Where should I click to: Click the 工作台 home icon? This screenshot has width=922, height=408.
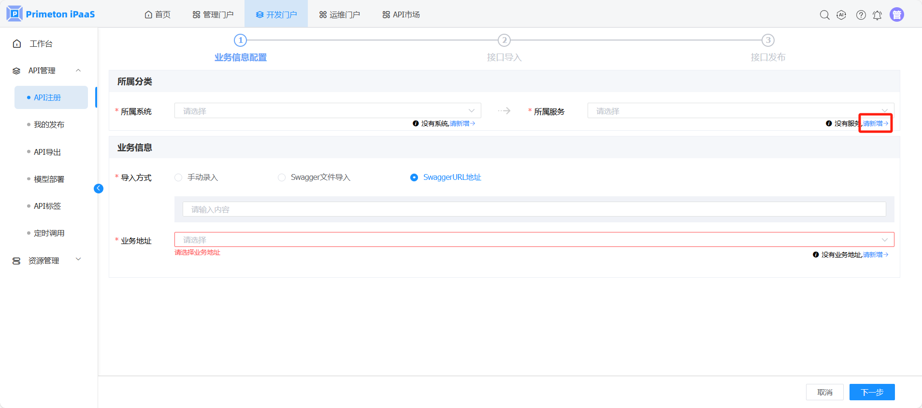coord(17,44)
